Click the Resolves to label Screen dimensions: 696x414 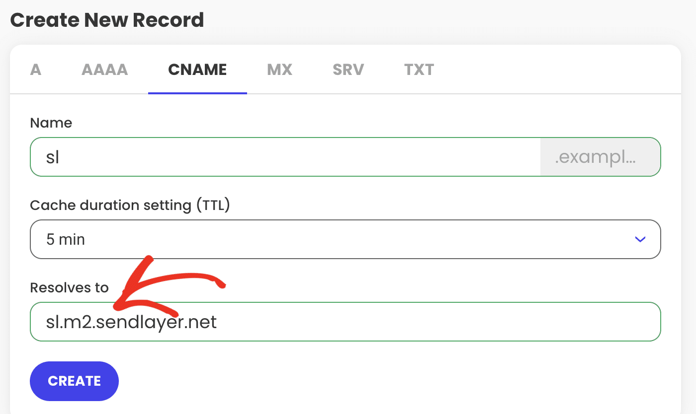point(69,287)
